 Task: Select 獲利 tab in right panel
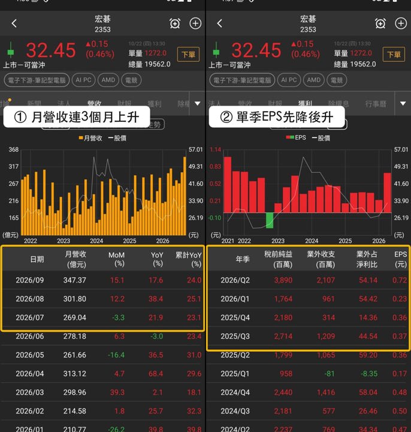tap(305, 104)
